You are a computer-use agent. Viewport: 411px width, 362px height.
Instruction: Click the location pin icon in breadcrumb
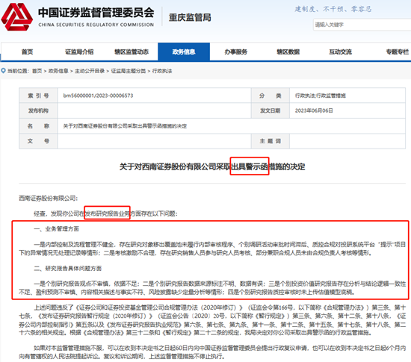[x=4, y=71]
